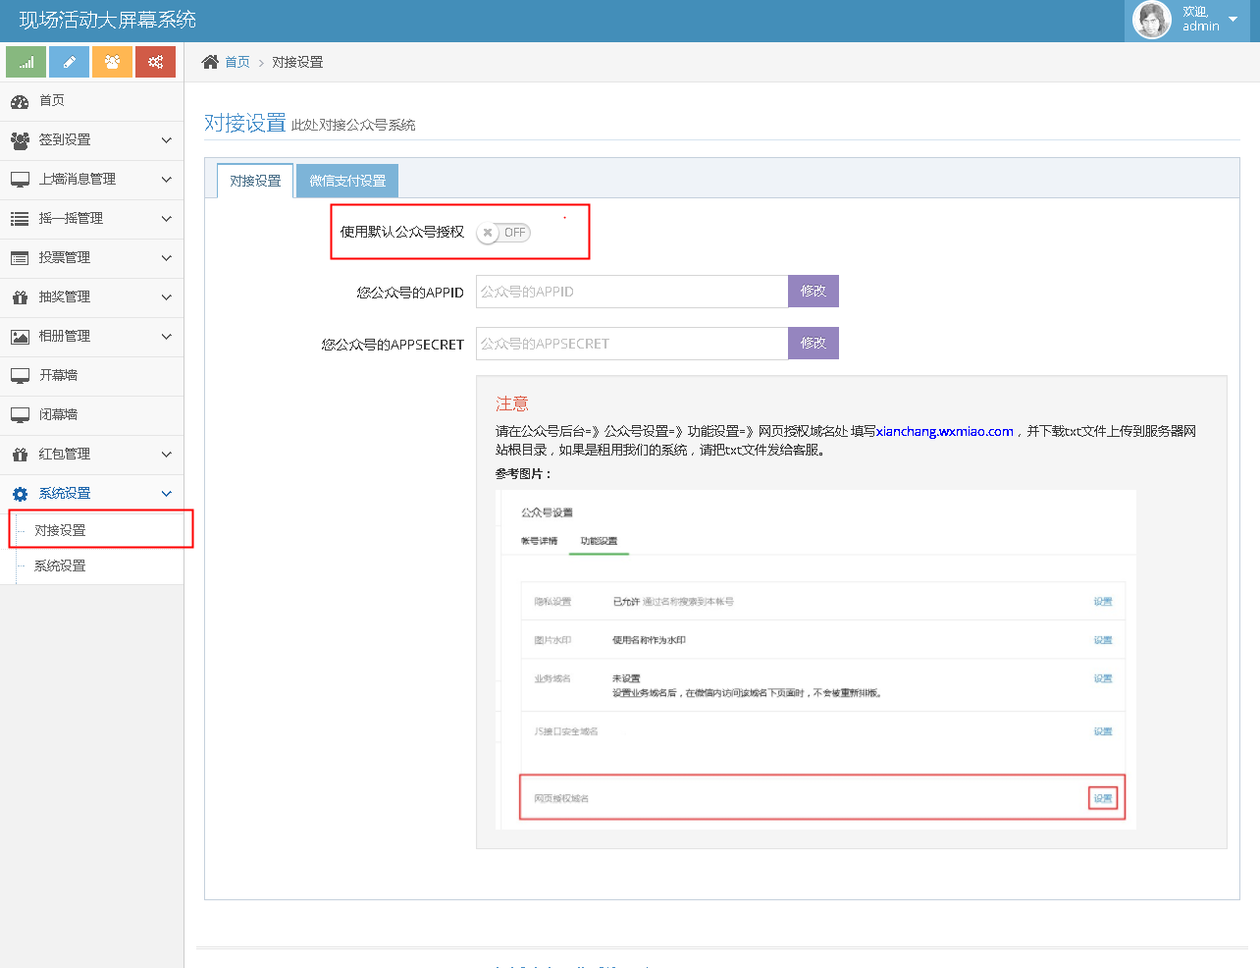Click the gear icon beside 系统设置
The width and height of the screenshot is (1260, 968).
20,494
